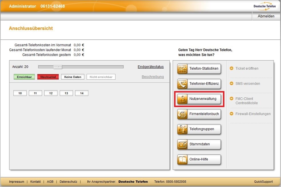Click the Beschreibung link

point(153,77)
